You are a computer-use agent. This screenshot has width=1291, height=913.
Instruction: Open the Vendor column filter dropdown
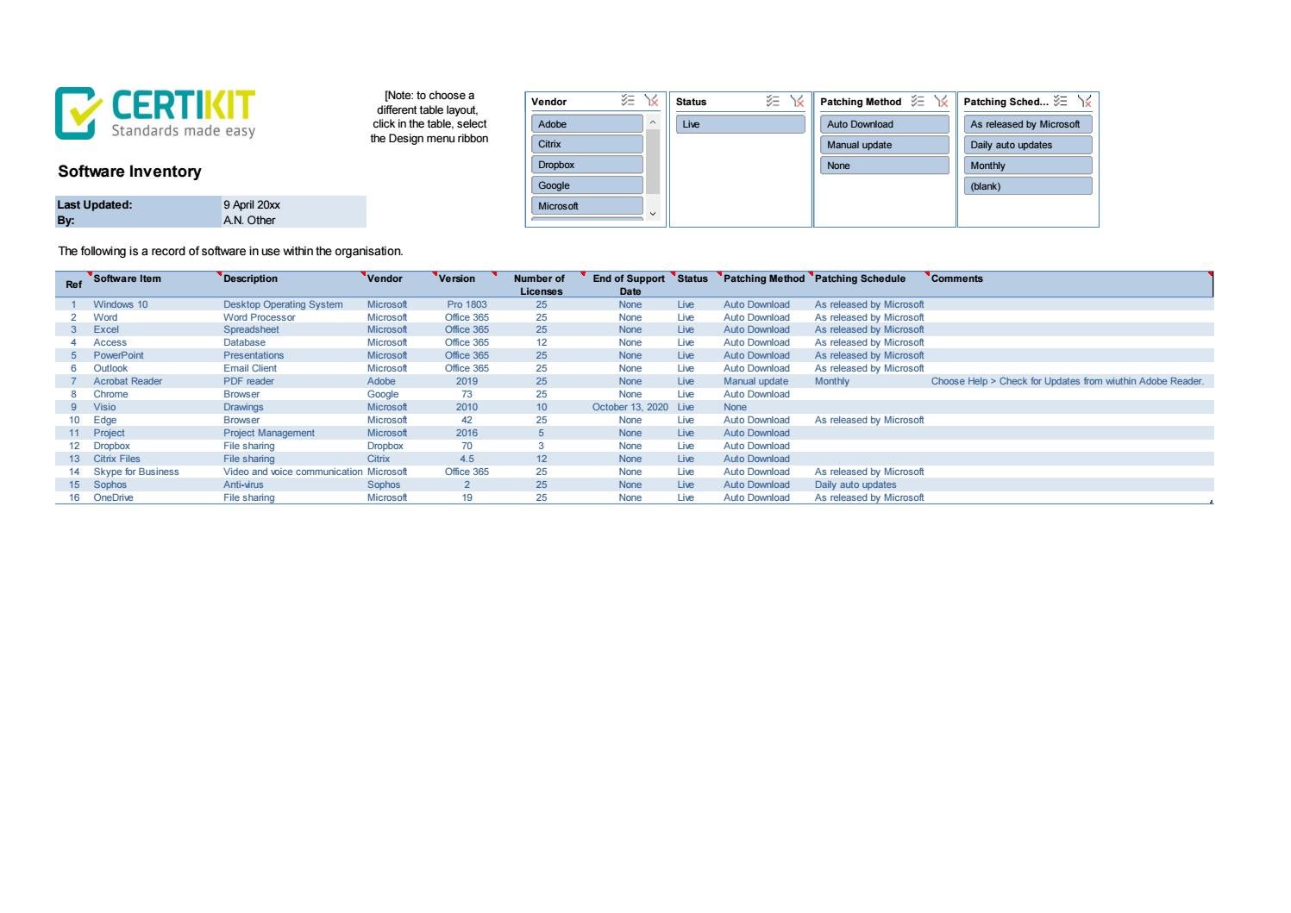(x=366, y=273)
